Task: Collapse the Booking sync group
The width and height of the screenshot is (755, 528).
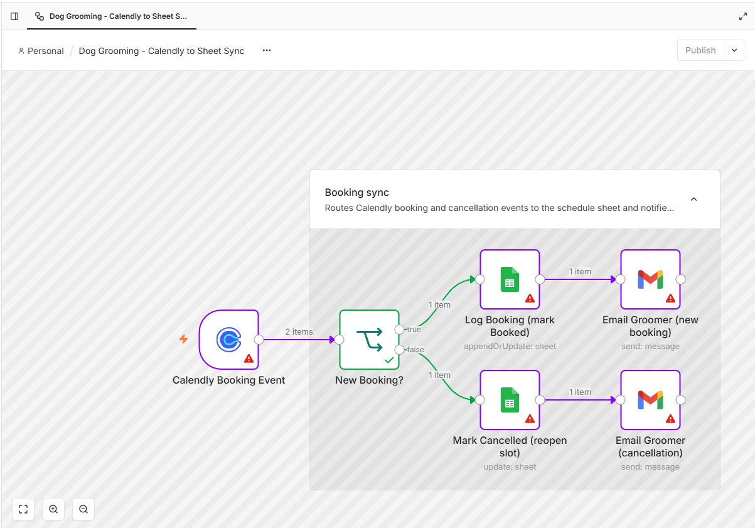Action: (x=693, y=199)
